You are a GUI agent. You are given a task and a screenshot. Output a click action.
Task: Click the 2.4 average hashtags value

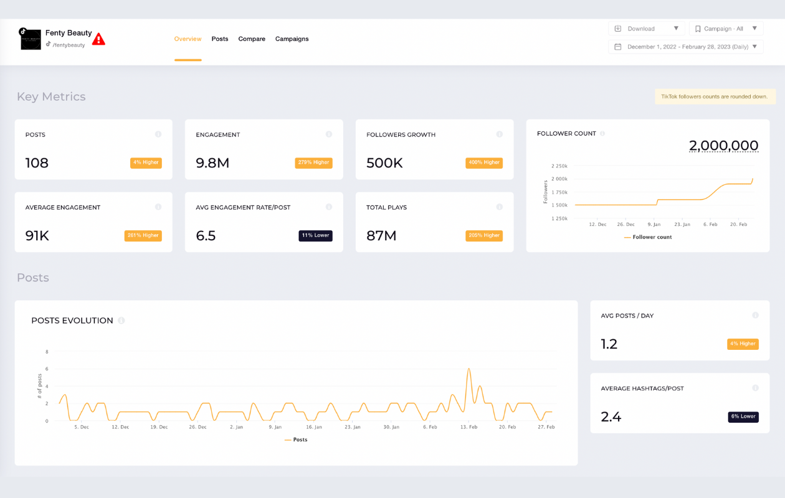[x=611, y=416]
